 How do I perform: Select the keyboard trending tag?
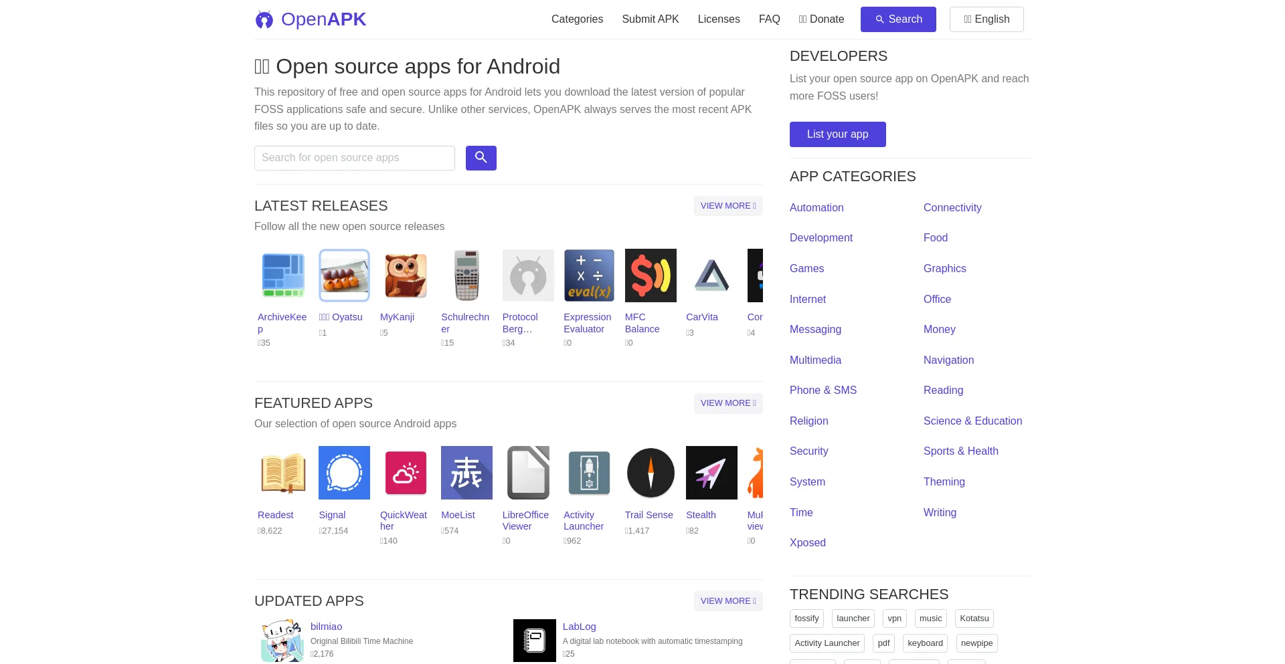[x=926, y=643]
